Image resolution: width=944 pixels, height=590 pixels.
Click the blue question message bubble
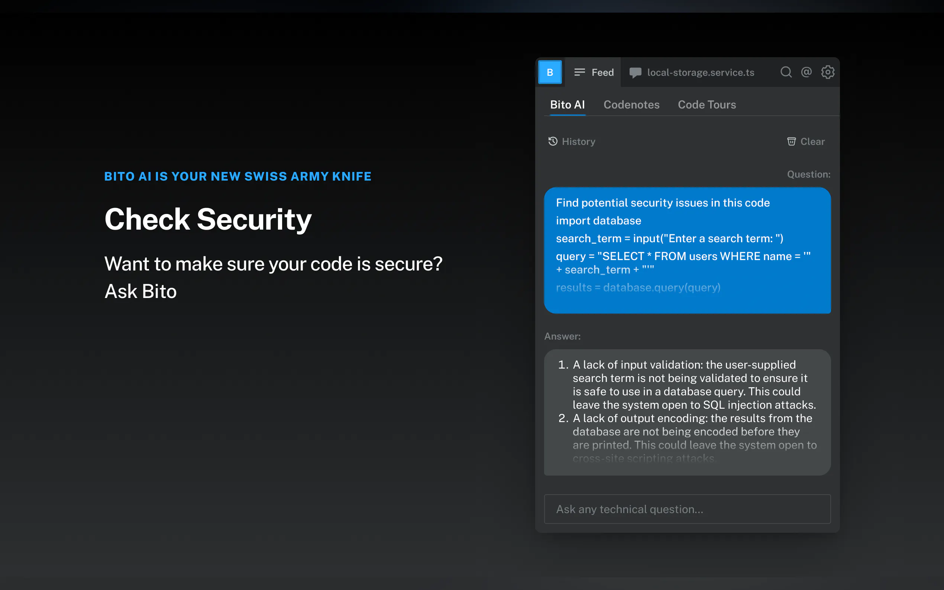[x=687, y=250]
